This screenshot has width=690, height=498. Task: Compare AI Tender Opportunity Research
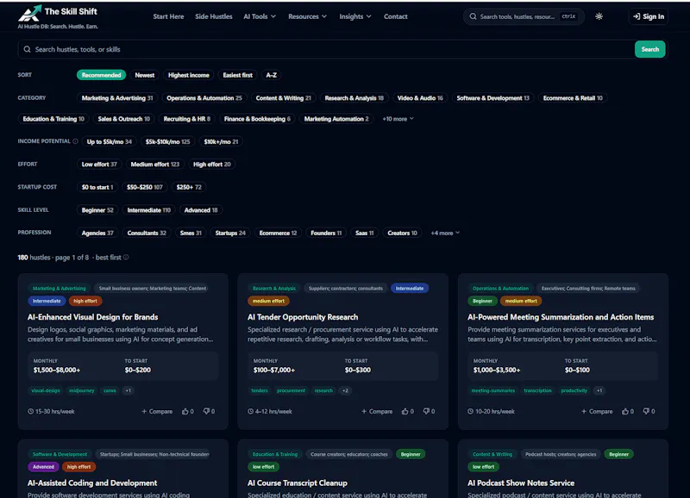(377, 412)
